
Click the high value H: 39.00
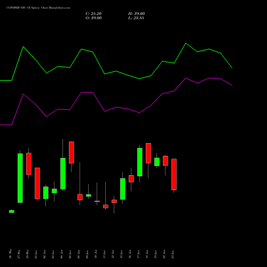pos(136,14)
